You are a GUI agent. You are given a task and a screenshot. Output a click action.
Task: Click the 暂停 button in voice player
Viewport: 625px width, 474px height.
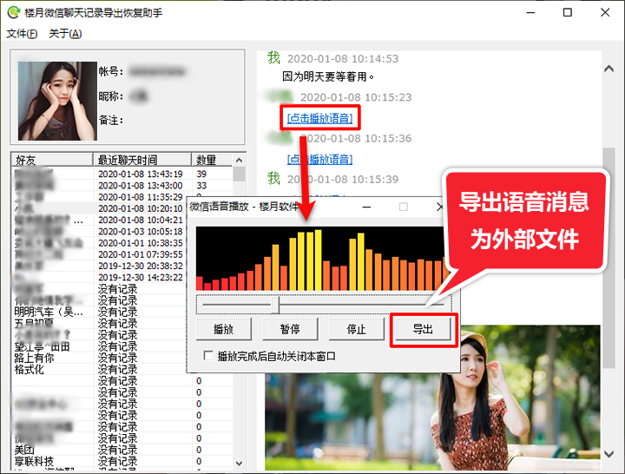[x=290, y=329]
